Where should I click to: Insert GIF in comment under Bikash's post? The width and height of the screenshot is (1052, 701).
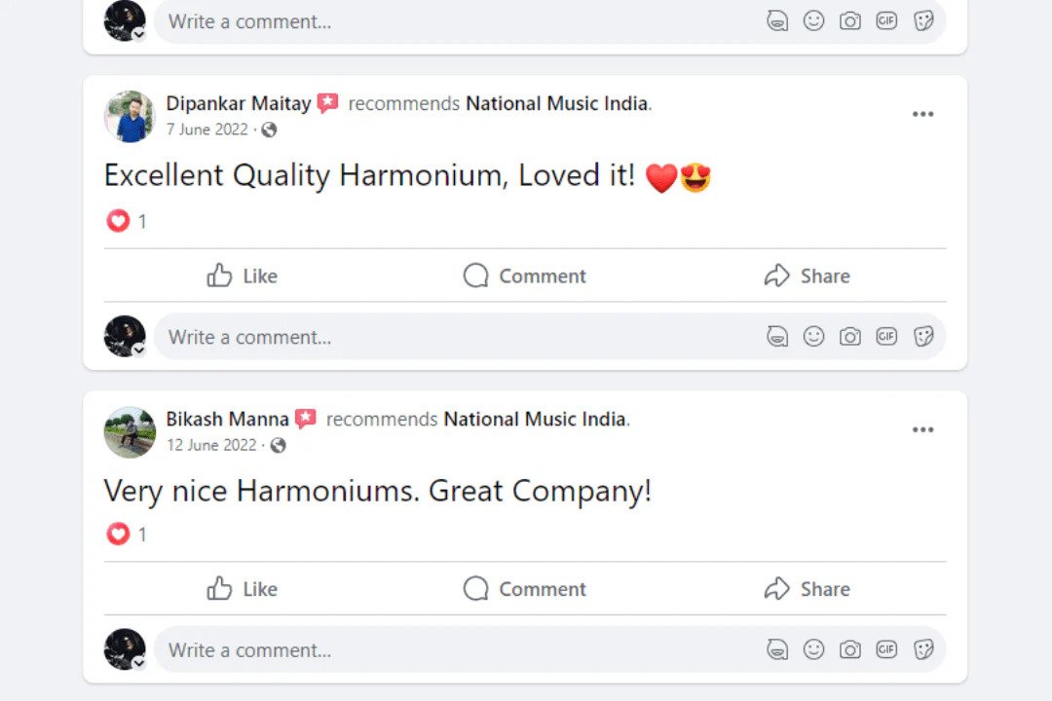point(886,649)
